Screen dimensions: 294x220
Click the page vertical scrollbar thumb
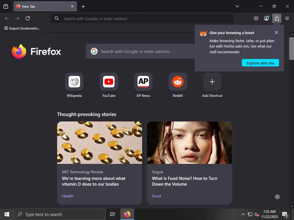[291, 48]
